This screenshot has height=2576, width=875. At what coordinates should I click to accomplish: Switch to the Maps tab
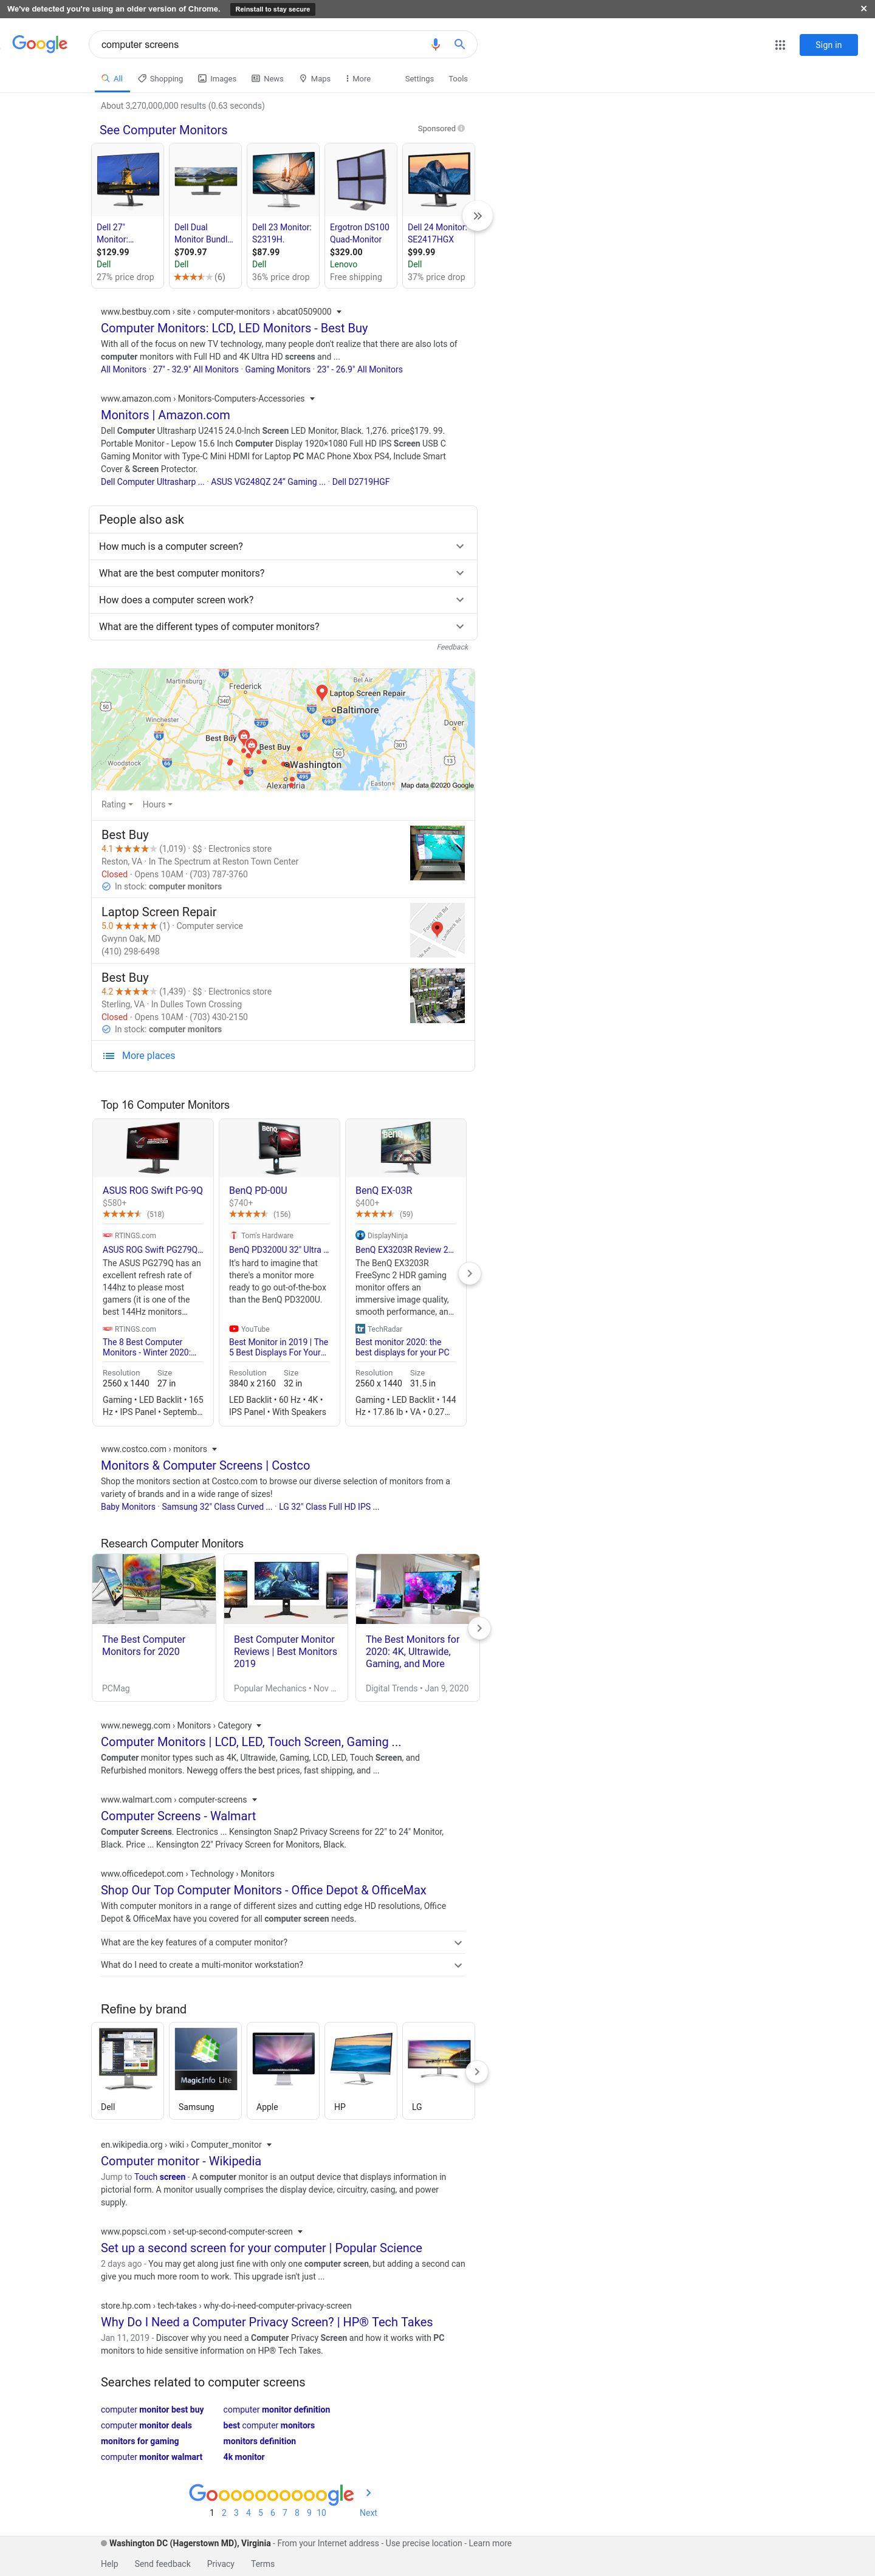[315, 78]
